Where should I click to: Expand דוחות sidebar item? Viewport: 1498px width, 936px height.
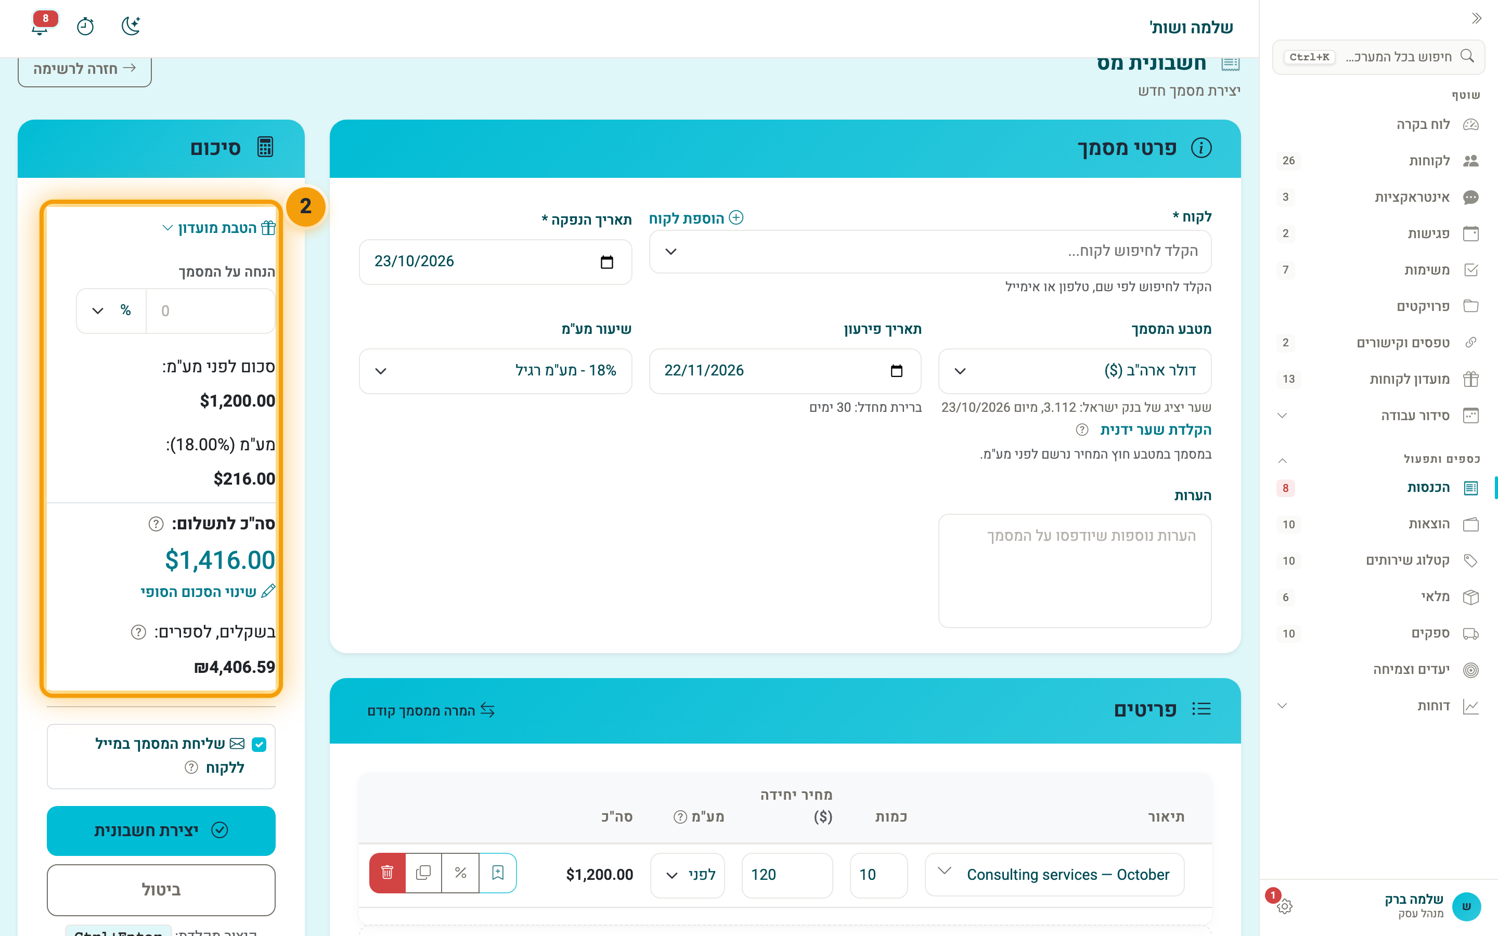(x=1378, y=706)
